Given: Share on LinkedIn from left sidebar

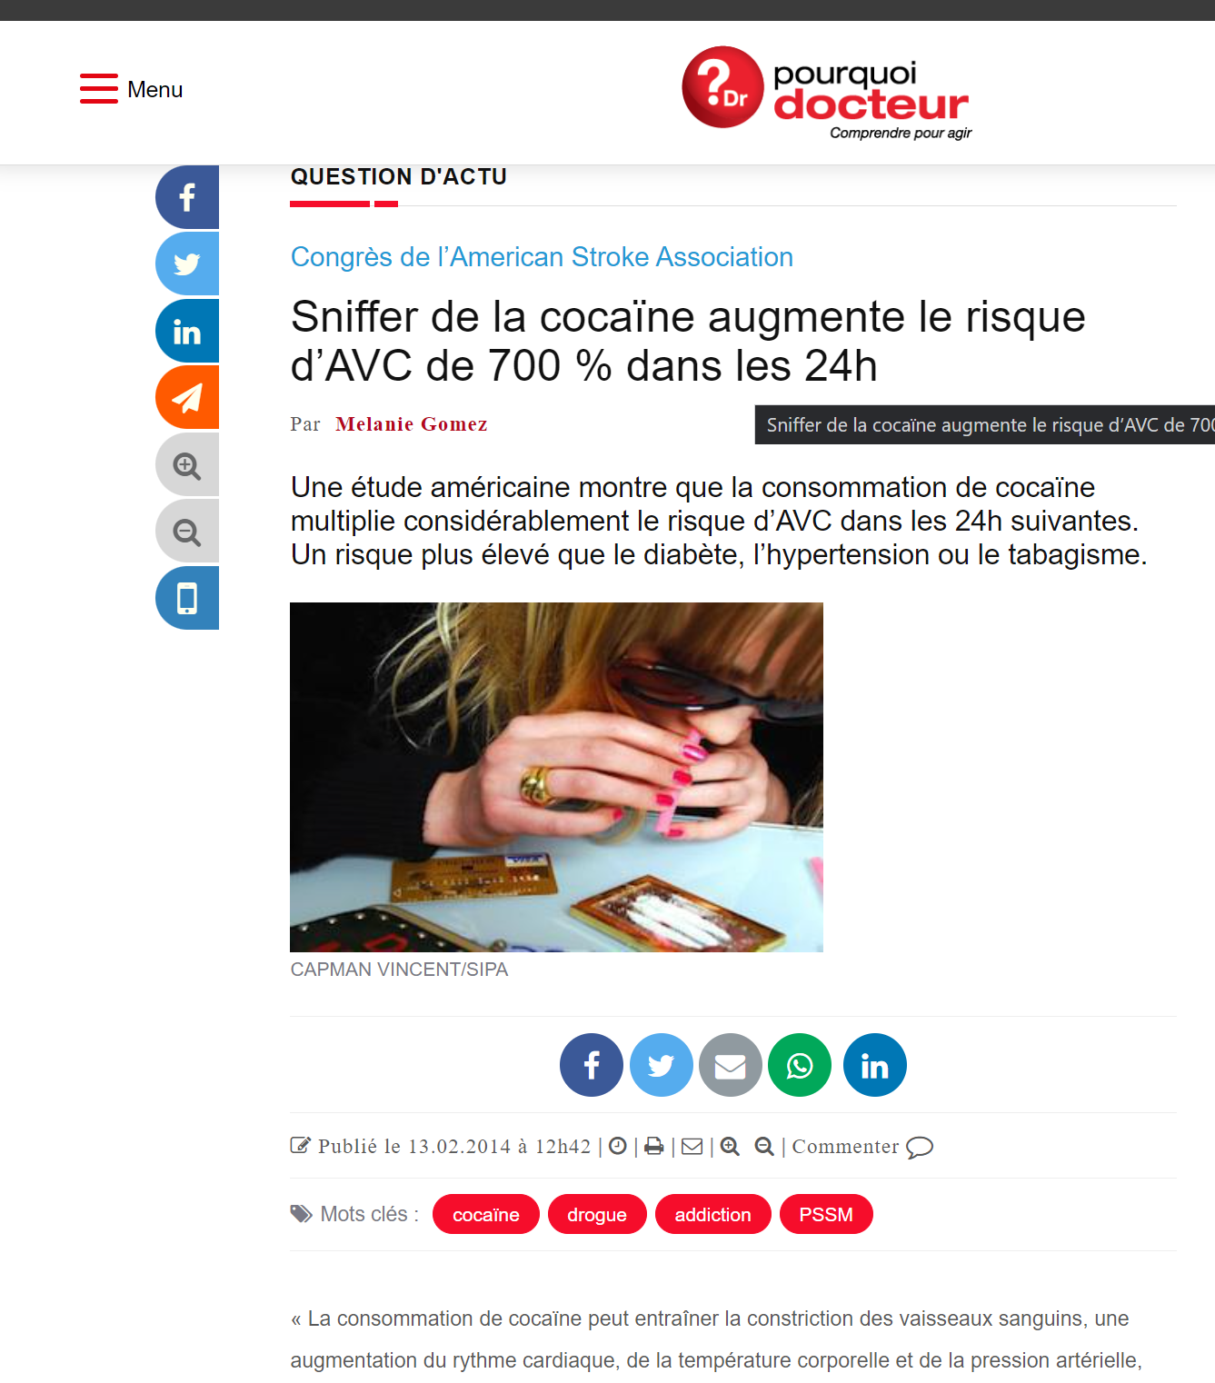Looking at the screenshot, I should pyautogui.click(x=187, y=331).
